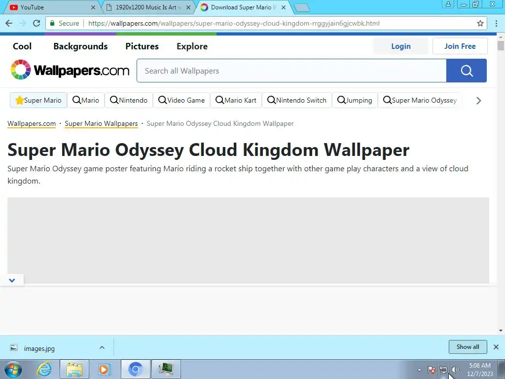Open Explore menu item

click(x=192, y=46)
